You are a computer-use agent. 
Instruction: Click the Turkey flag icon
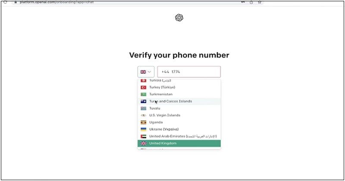[x=144, y=87]
